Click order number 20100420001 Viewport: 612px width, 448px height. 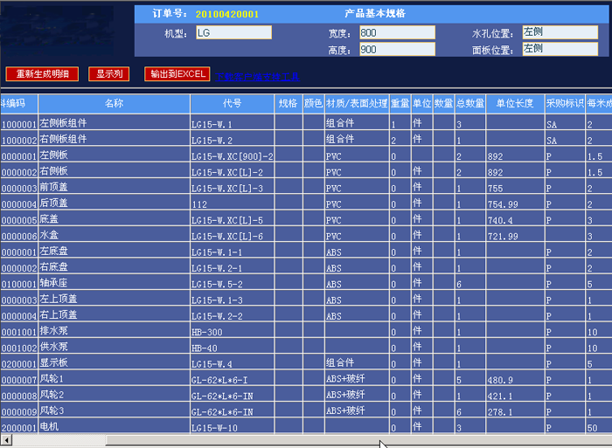[x=227, y=14]
